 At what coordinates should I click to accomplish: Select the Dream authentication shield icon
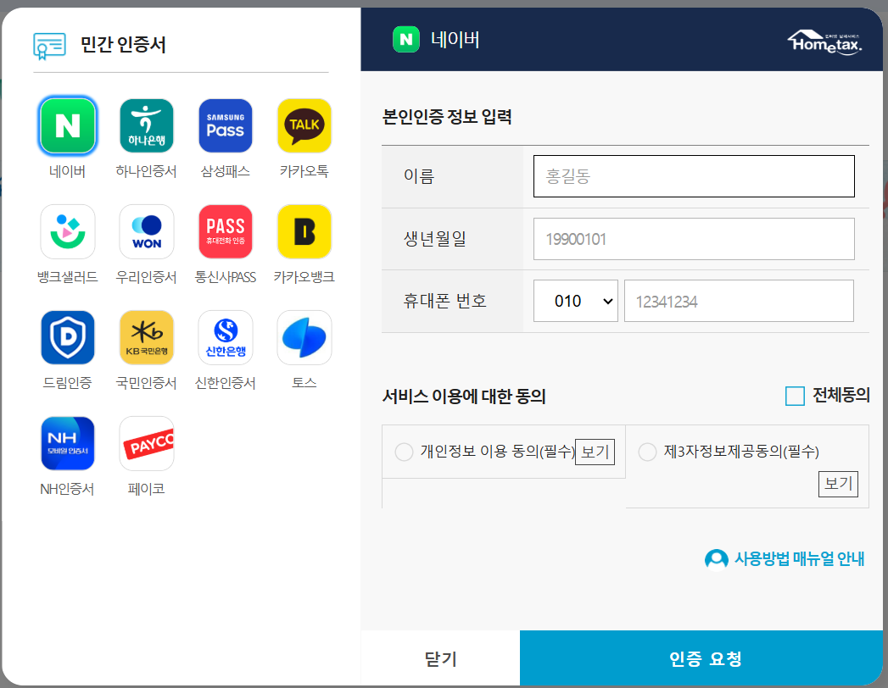click(67, 337)
